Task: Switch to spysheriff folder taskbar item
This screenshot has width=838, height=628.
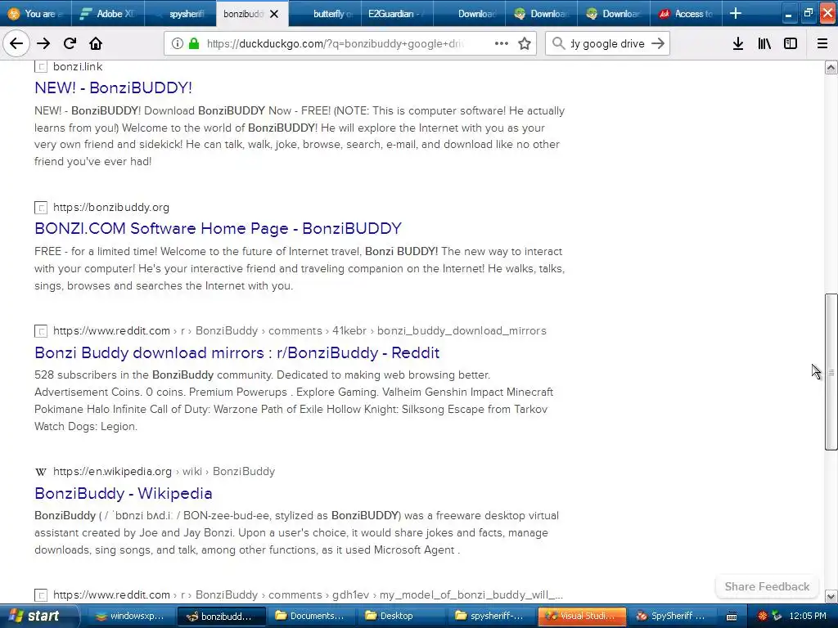Action: click(x=489, y=616)
